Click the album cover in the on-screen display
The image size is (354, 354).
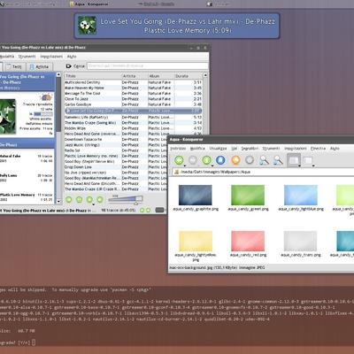87,26
